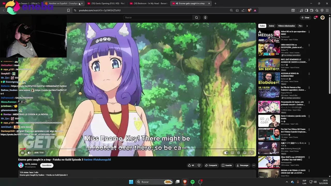Open the player settings gear
Screen dimensions: 331x186
coord(238,153)
